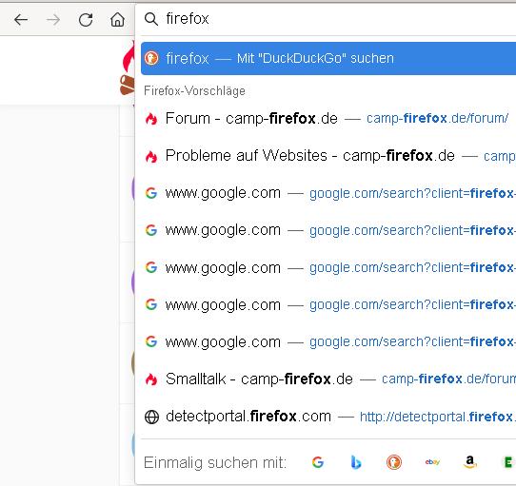Click the forward navigation arrow
The image size is (516, 486).
[53, 20]
